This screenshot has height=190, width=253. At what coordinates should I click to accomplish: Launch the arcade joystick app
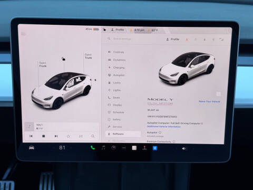tap(144, 148)
